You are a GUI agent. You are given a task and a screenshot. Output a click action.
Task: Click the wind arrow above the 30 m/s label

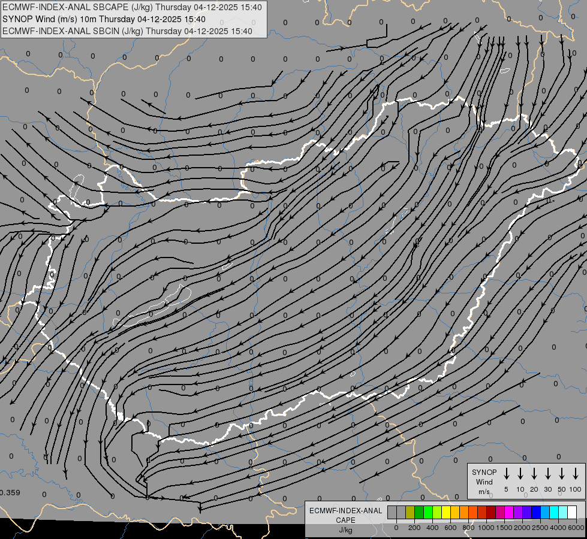547,474
